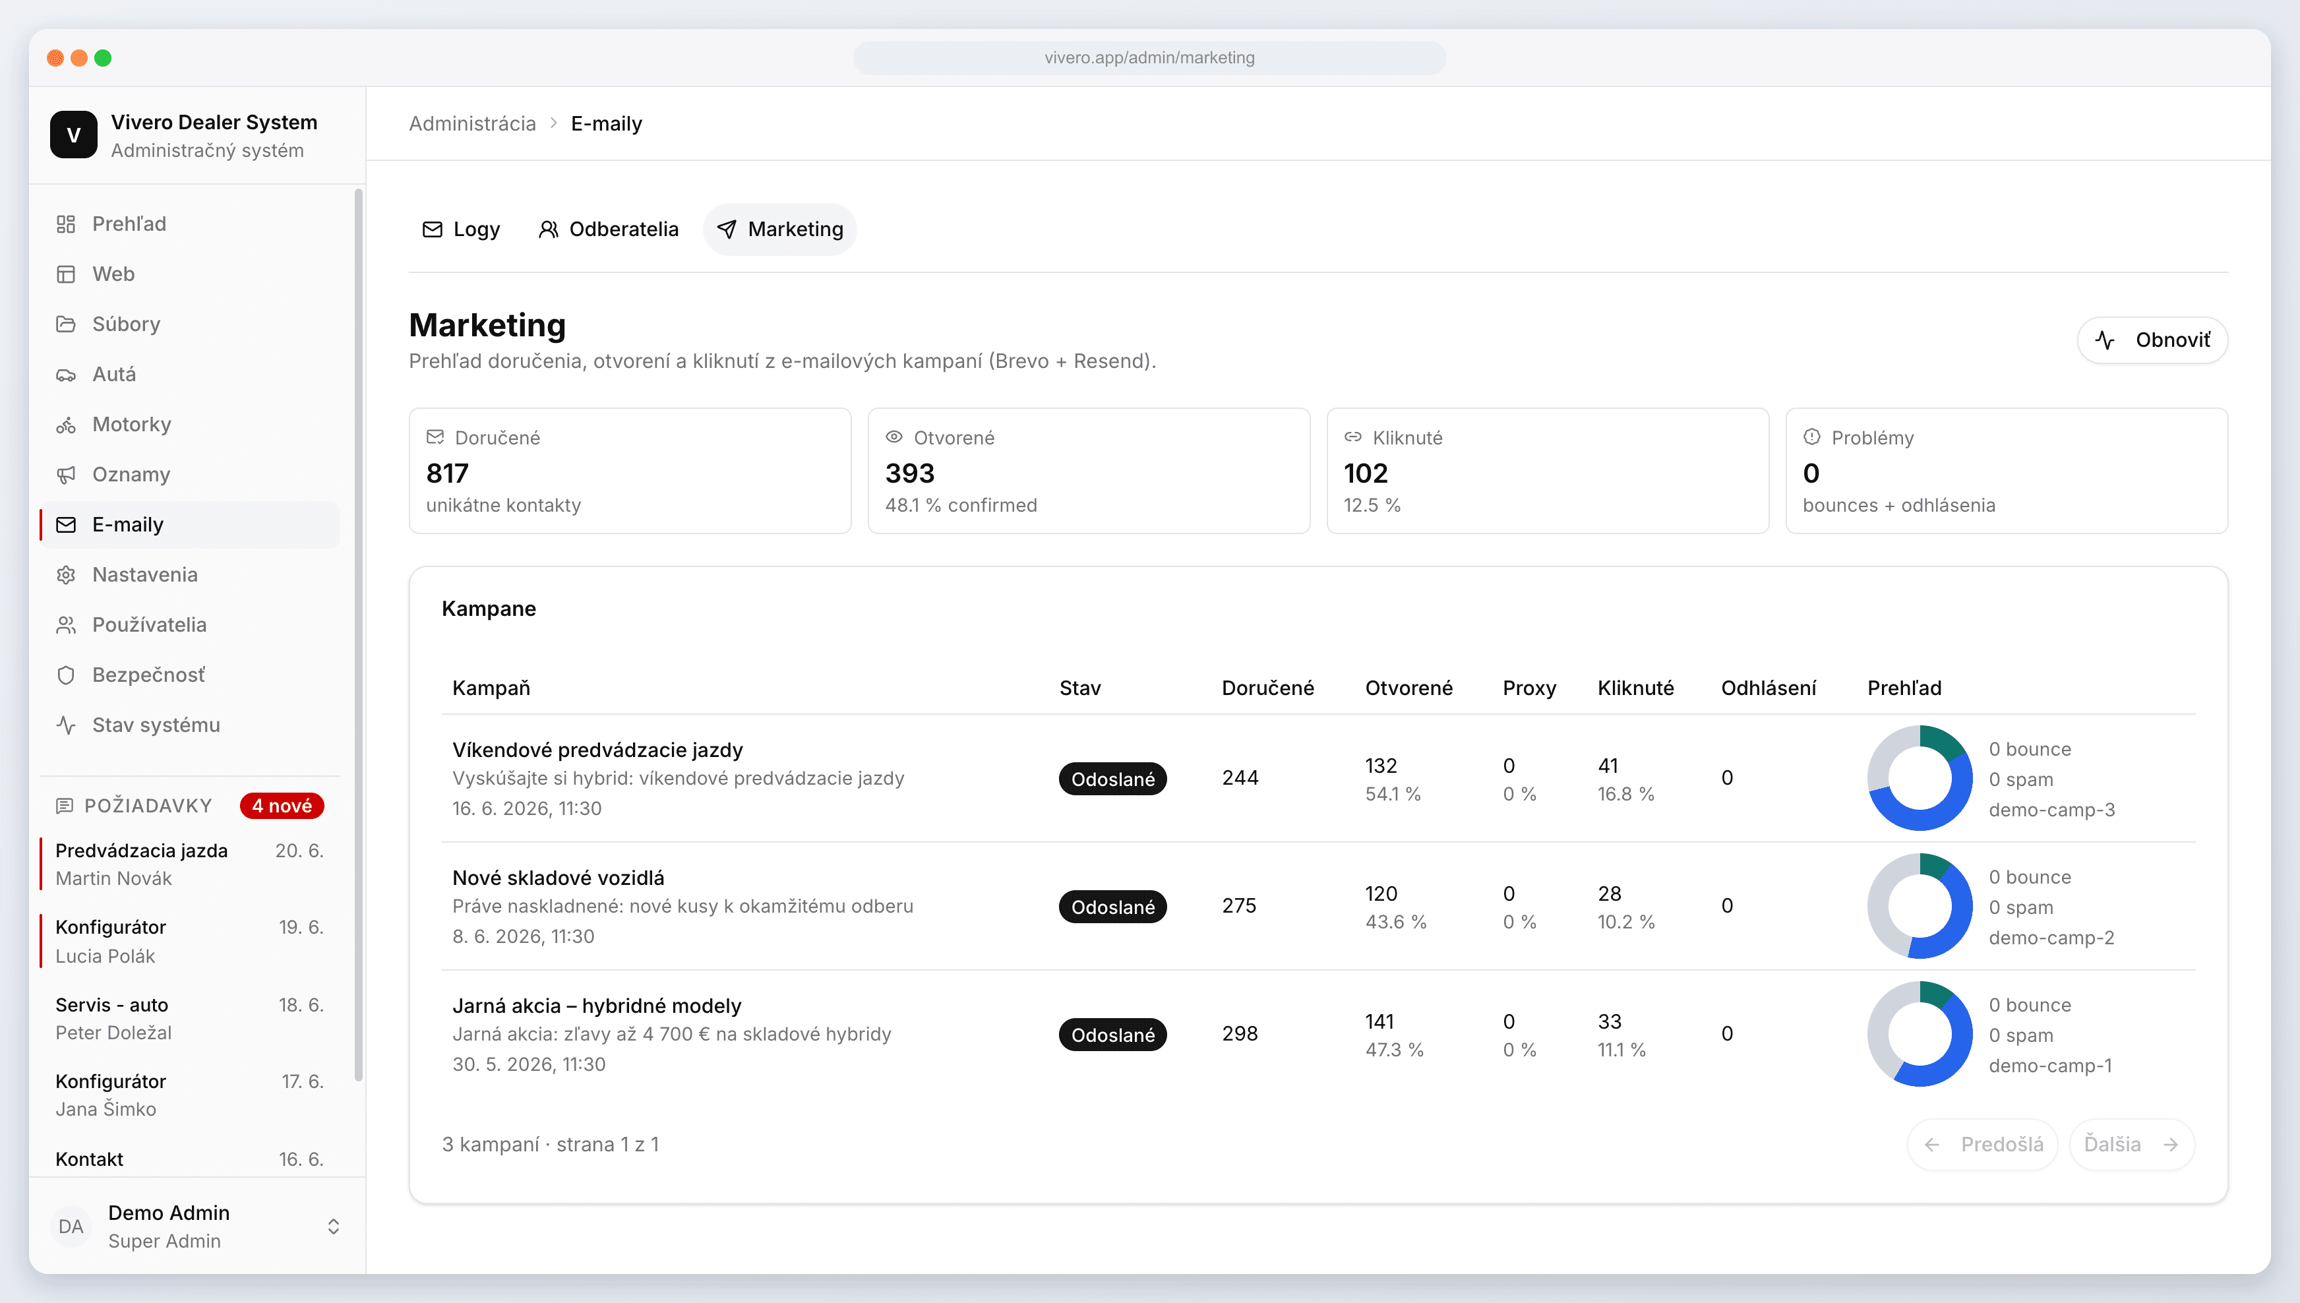Screen dimensions: 2300x1303
Task: Click the Logy tab envelope icon
Action: pos(433,230)
